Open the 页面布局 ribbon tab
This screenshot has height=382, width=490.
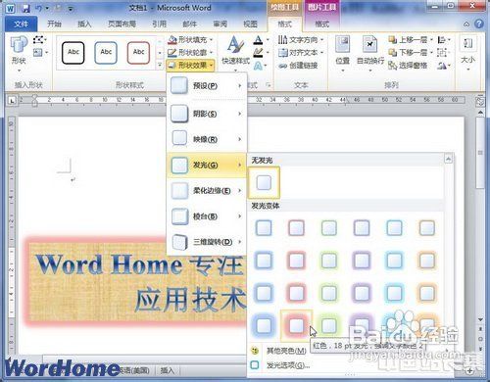coord(122,24)
